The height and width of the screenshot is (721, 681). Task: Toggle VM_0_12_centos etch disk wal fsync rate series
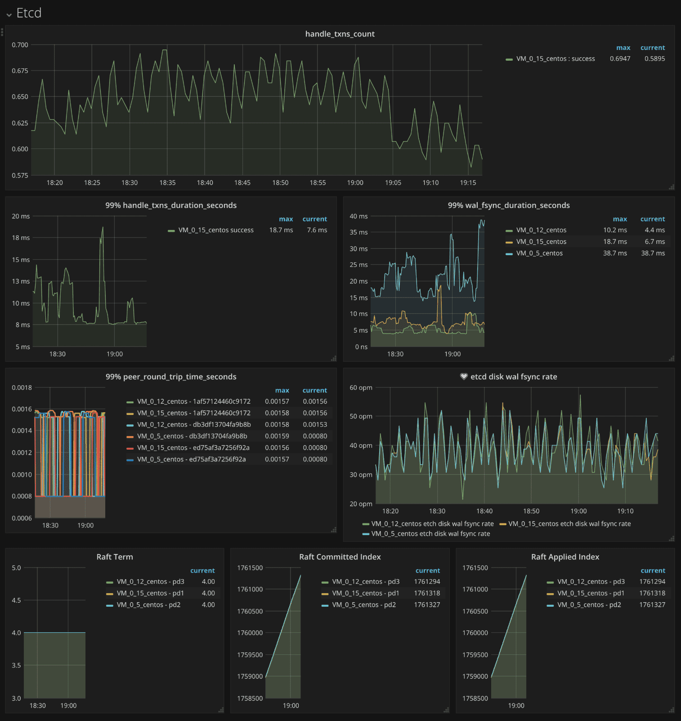pos(432,524)
